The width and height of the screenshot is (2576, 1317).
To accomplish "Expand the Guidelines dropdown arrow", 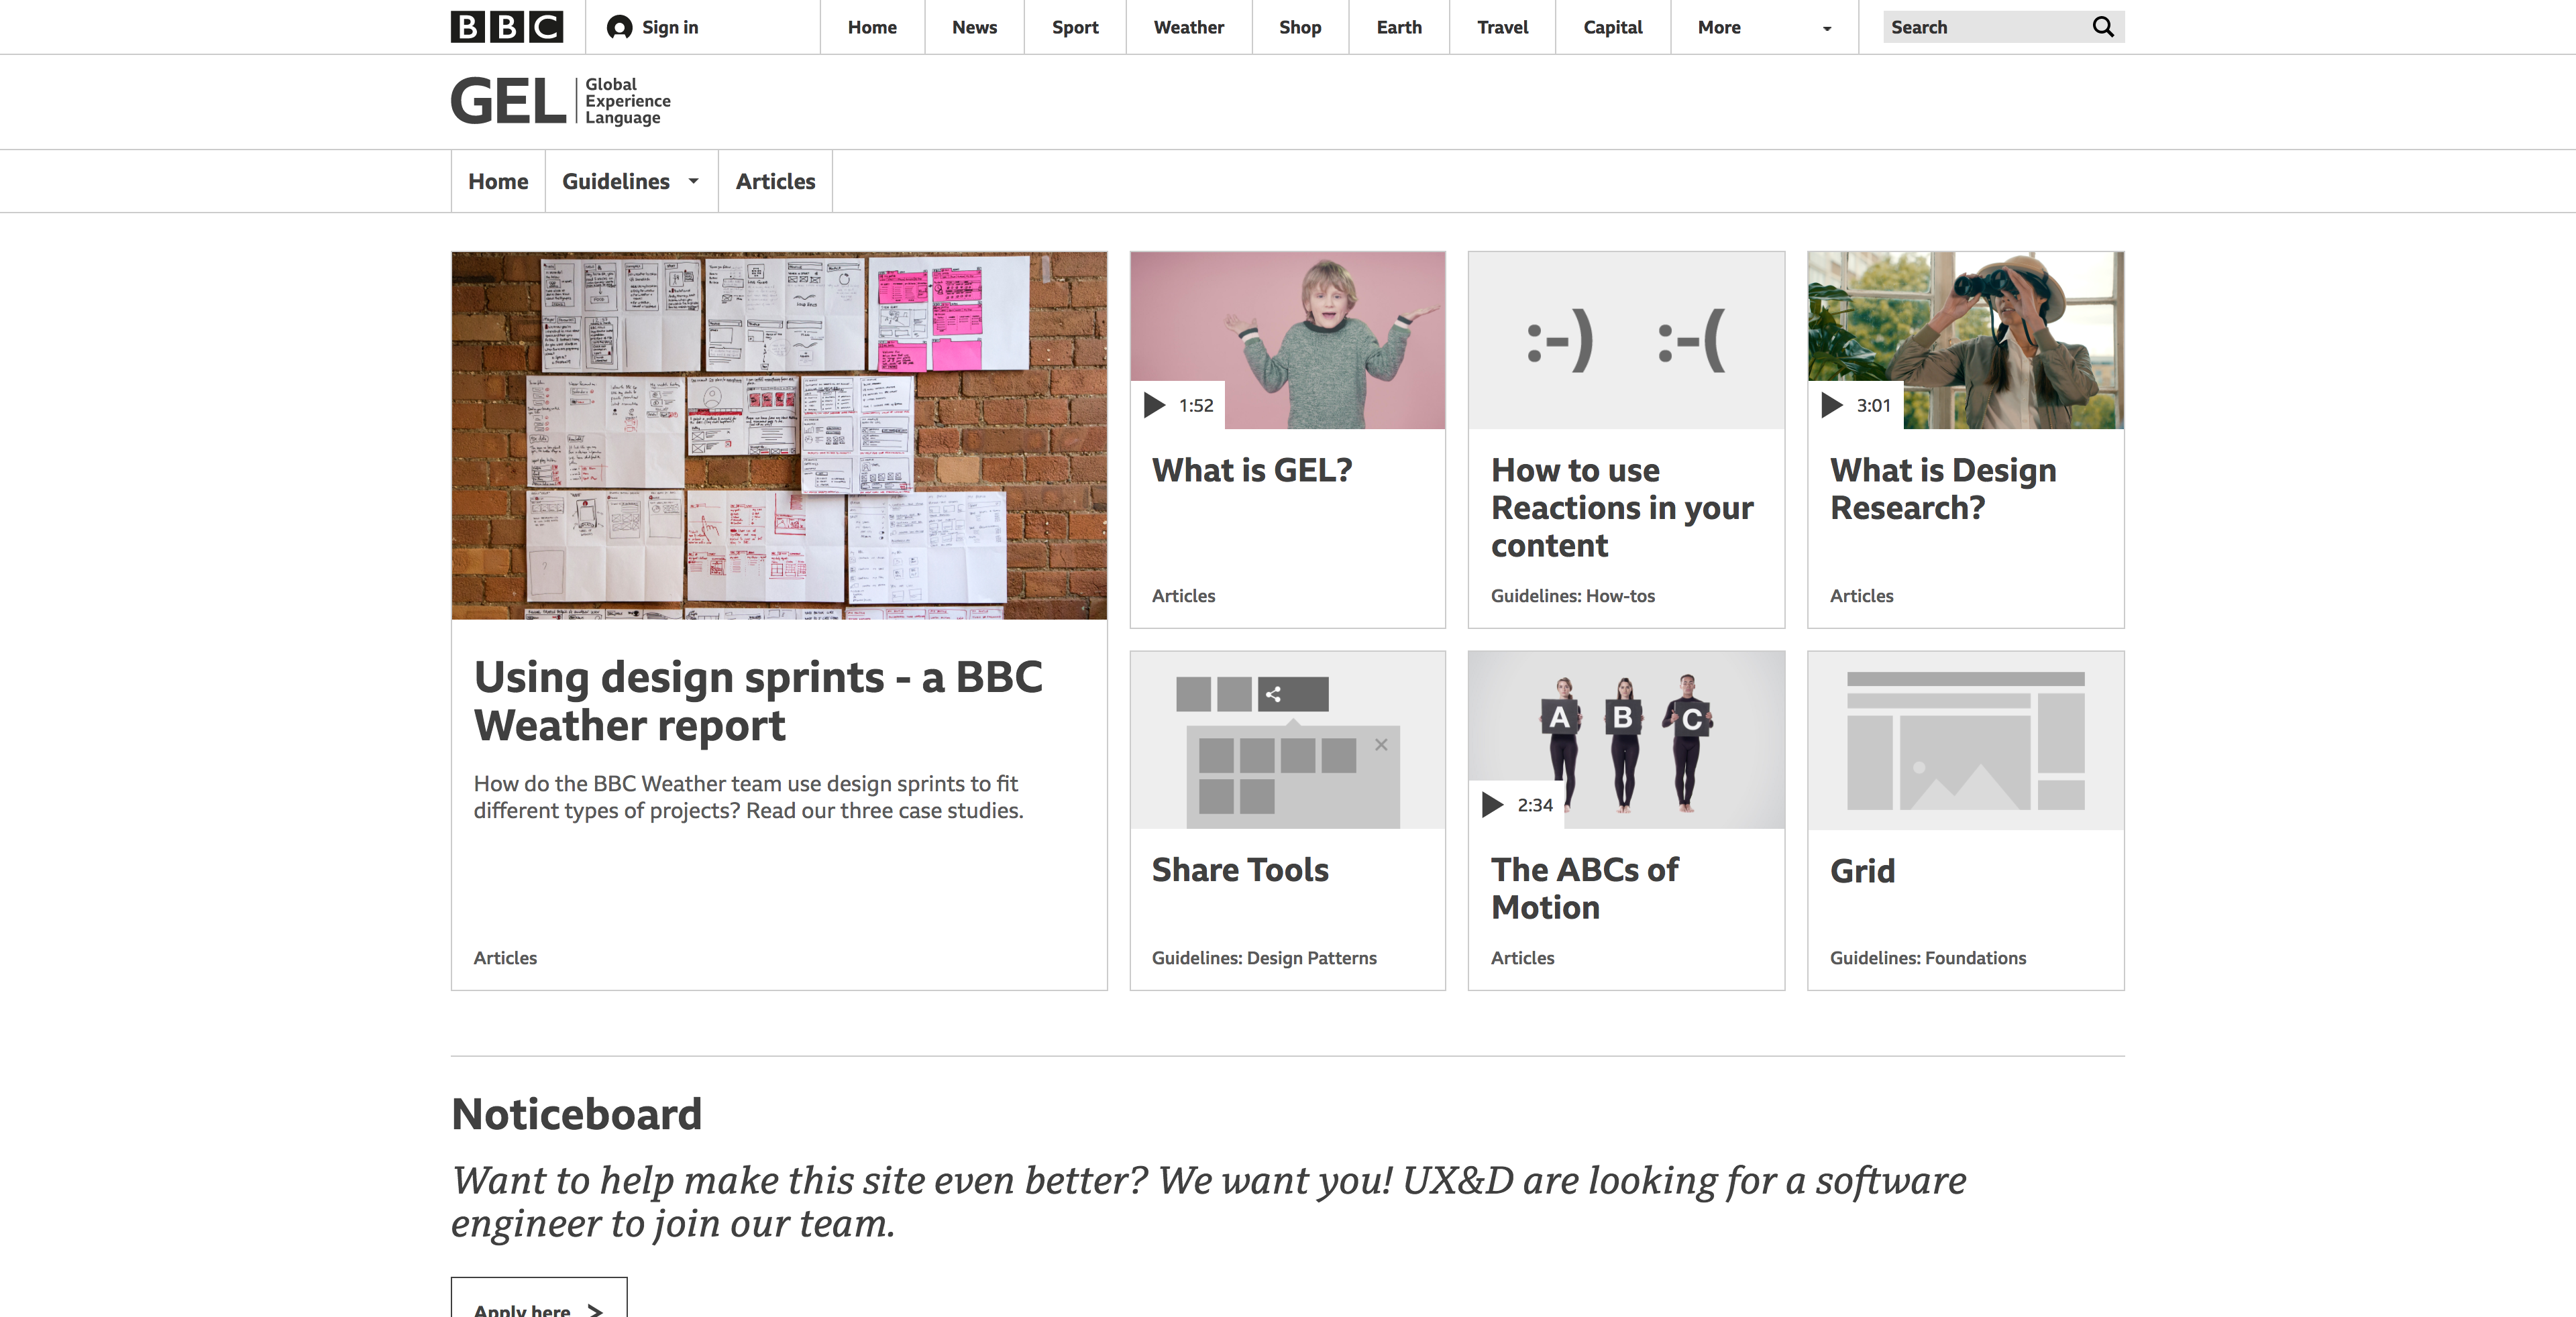I will [x=693, y=181].
